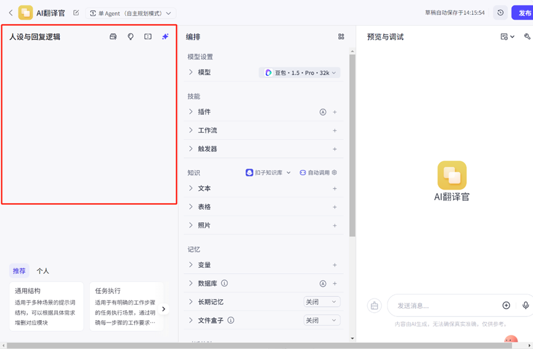
Task: Expand the 照片 knowledge row
Action: 190,225
